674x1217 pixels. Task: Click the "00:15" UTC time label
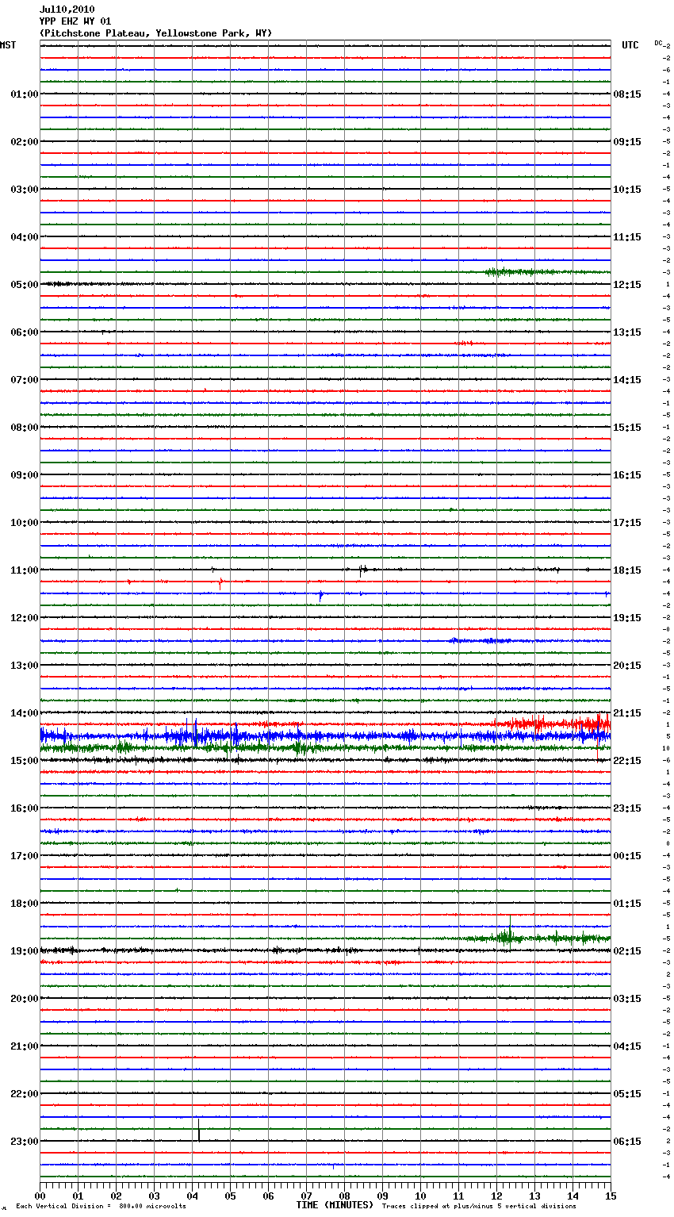(x=627, y=856)
